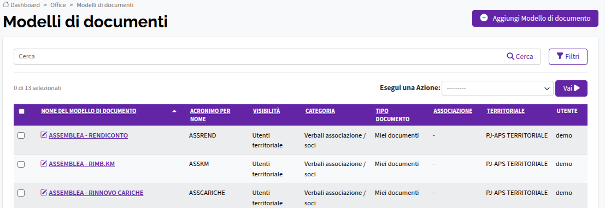The width and height of the screenshot is (605, 208).
Task: Sort by Tipo documento column header
Action: point(392,115)
